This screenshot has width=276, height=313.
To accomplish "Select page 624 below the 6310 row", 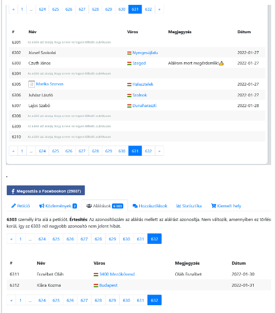I will coord(42,151).
